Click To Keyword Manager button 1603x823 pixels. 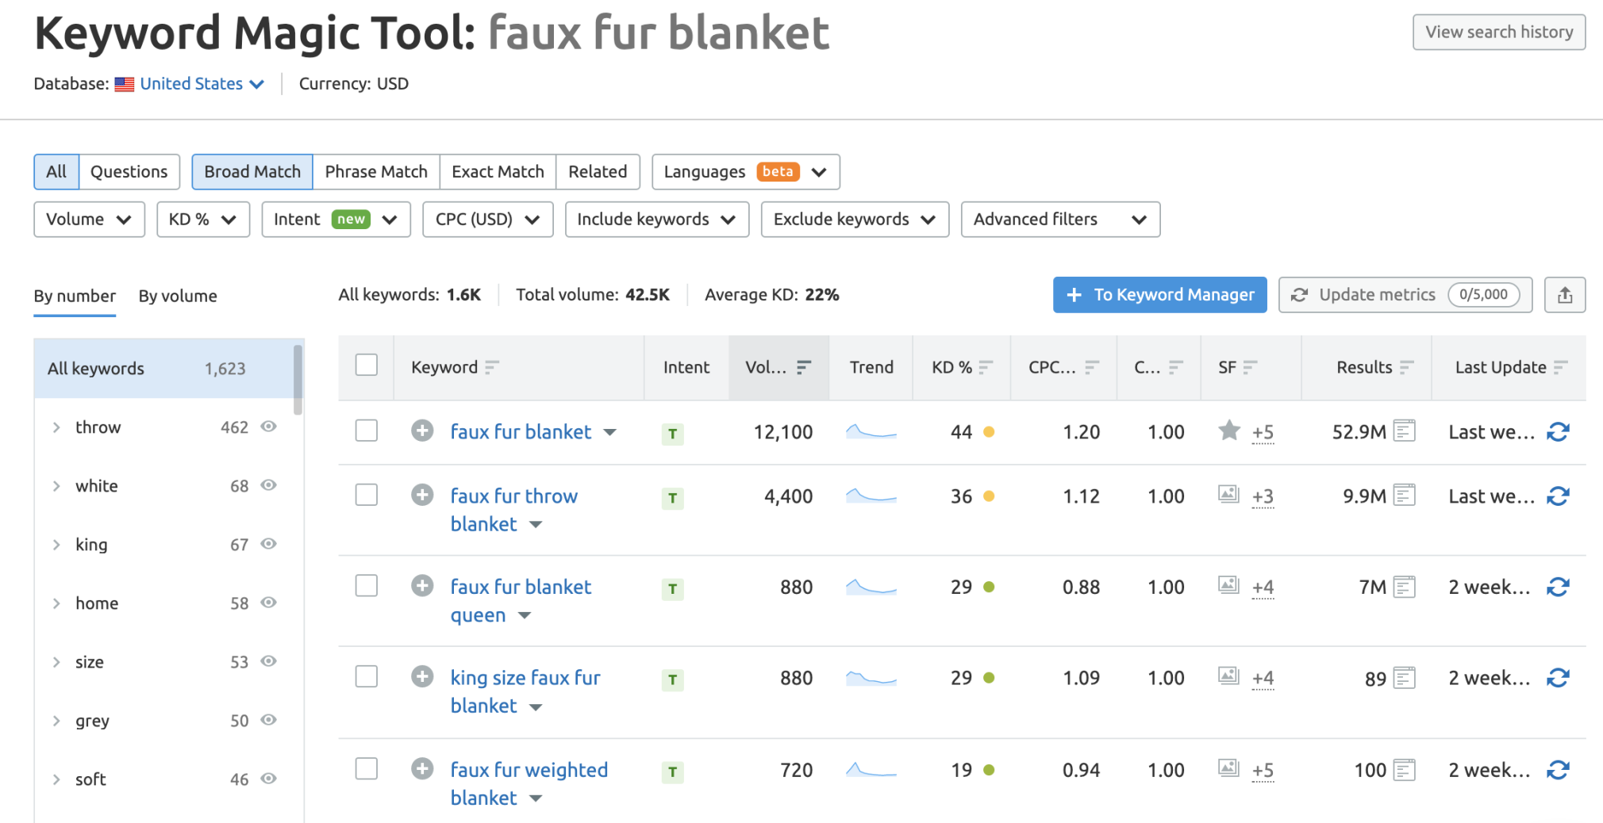(1159, 295)
